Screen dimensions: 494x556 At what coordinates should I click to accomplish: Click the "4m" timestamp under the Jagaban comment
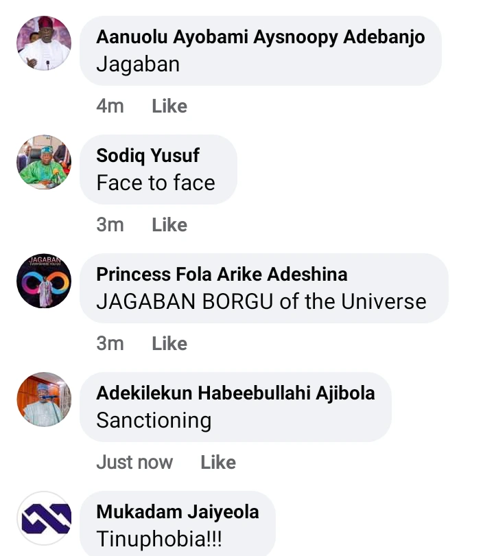110,106
